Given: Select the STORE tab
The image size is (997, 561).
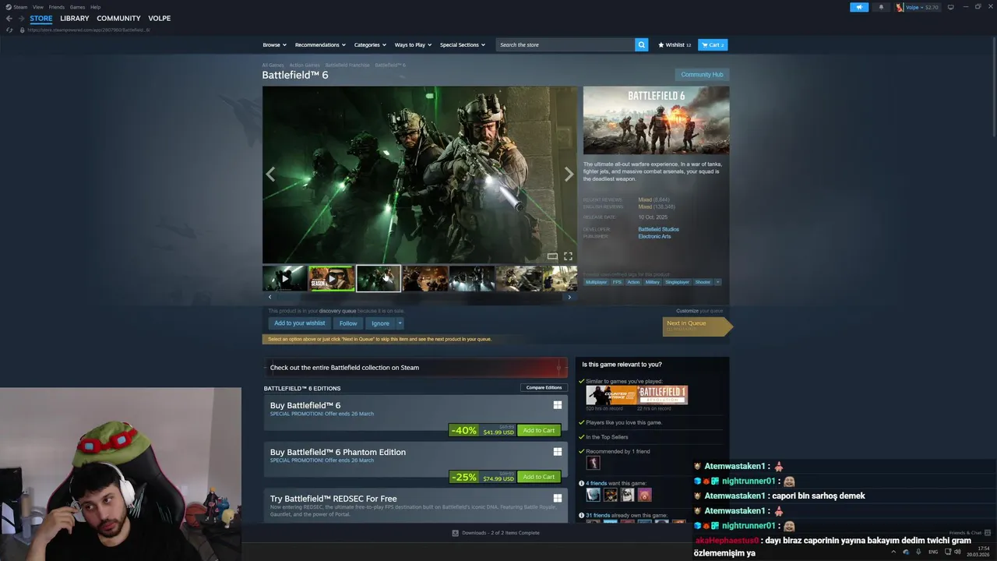Looking at the screenshot, I should click(41, 18).
